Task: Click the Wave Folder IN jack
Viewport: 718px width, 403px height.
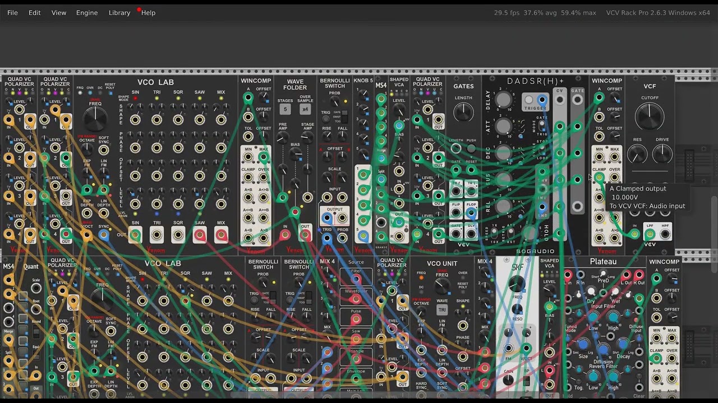Action: (x=285, y=236)
